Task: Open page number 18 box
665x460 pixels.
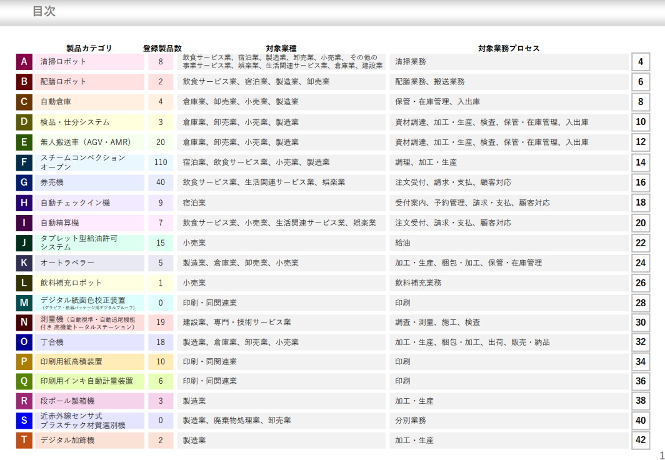Action: [641, 202]
